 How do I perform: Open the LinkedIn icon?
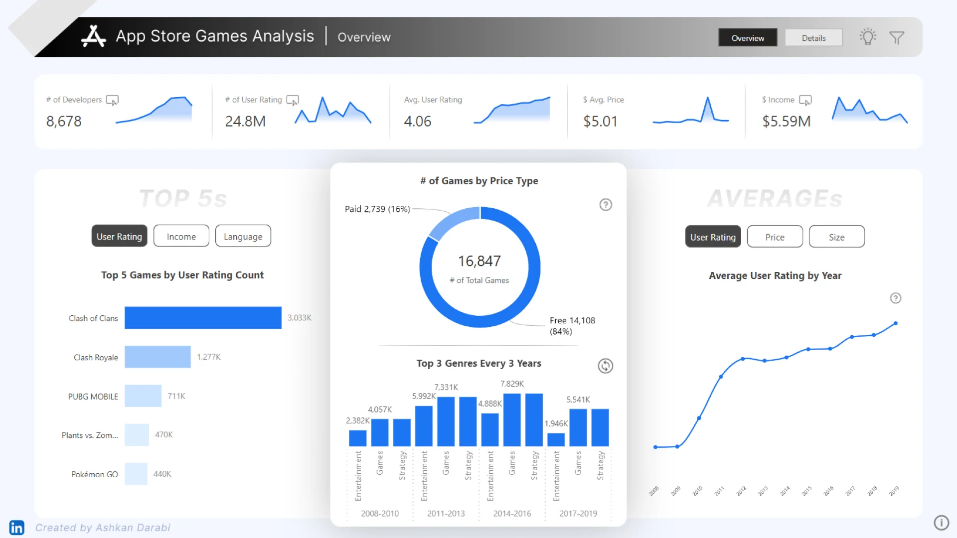[x=17, y=528]
